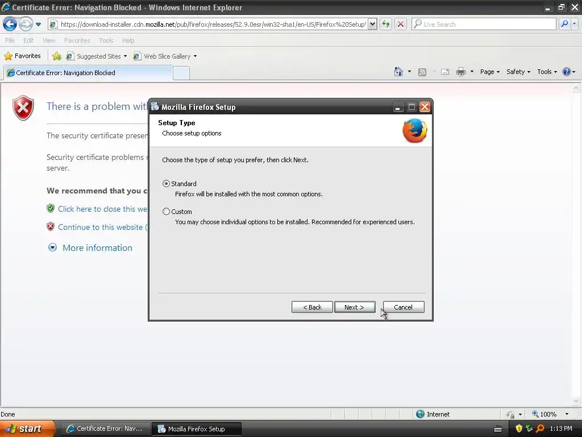Click the Suggested Sites IE page icon

point(70,56)
